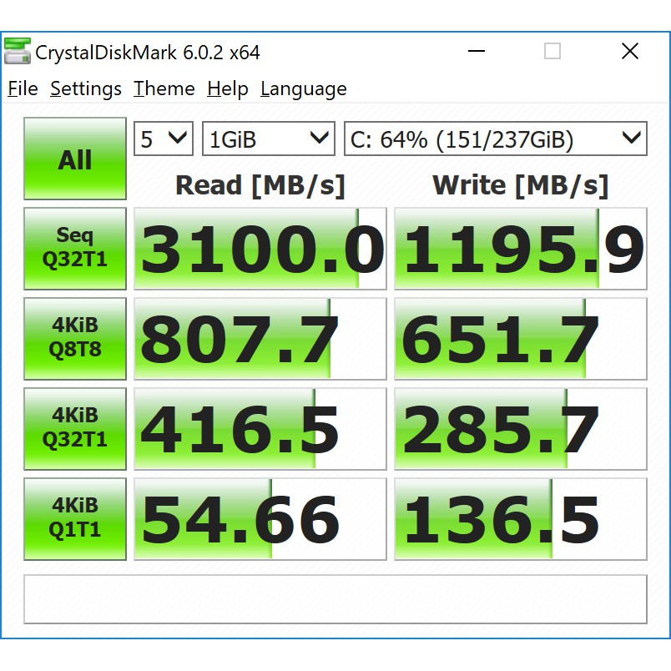
Task: Click the CrystalDiskMark app icon in title bar
Action: [18, 52]
